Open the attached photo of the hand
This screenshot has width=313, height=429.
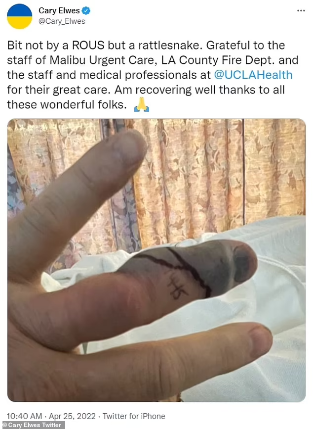point(156,260)
